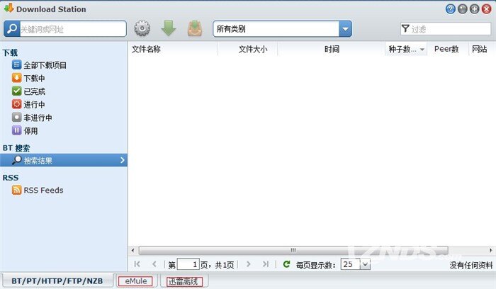Click the download-to-folder box icon
This screenshot has width=496, height=289.
tap(195, 28)
